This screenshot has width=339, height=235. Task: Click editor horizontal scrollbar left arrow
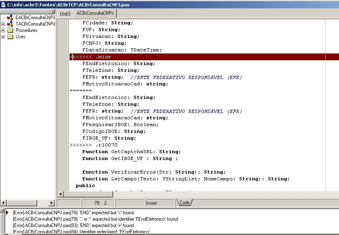(x=60, y=194)
